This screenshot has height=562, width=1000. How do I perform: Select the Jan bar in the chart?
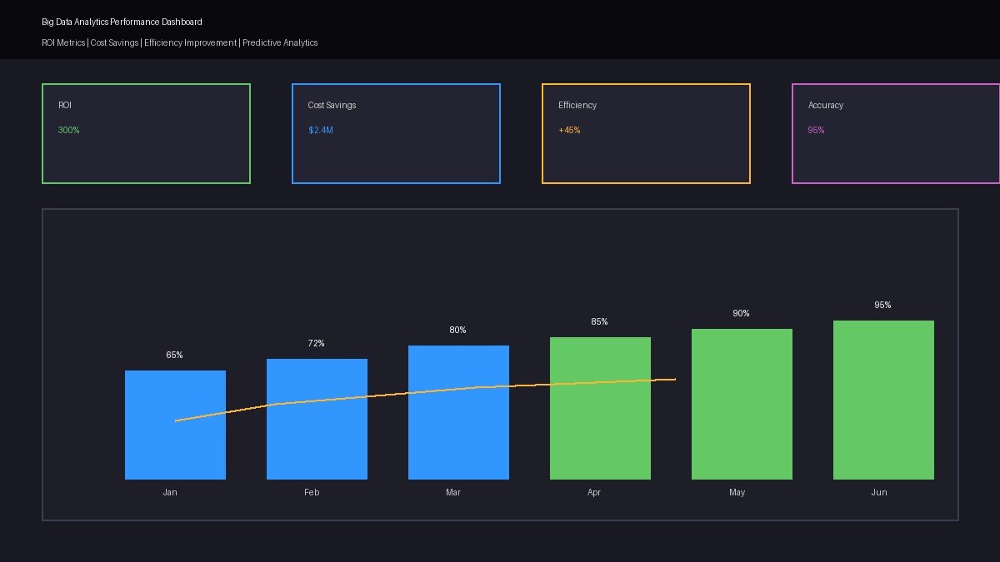(x=175, y=425)
